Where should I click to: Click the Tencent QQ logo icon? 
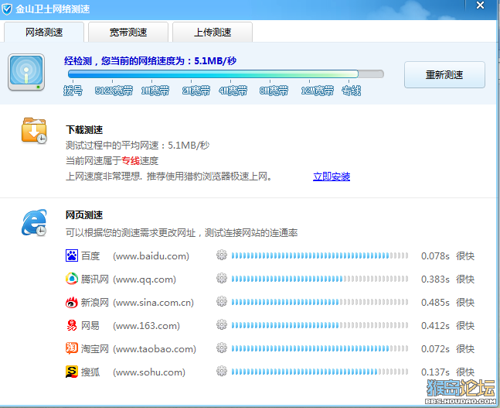[72, 279]
